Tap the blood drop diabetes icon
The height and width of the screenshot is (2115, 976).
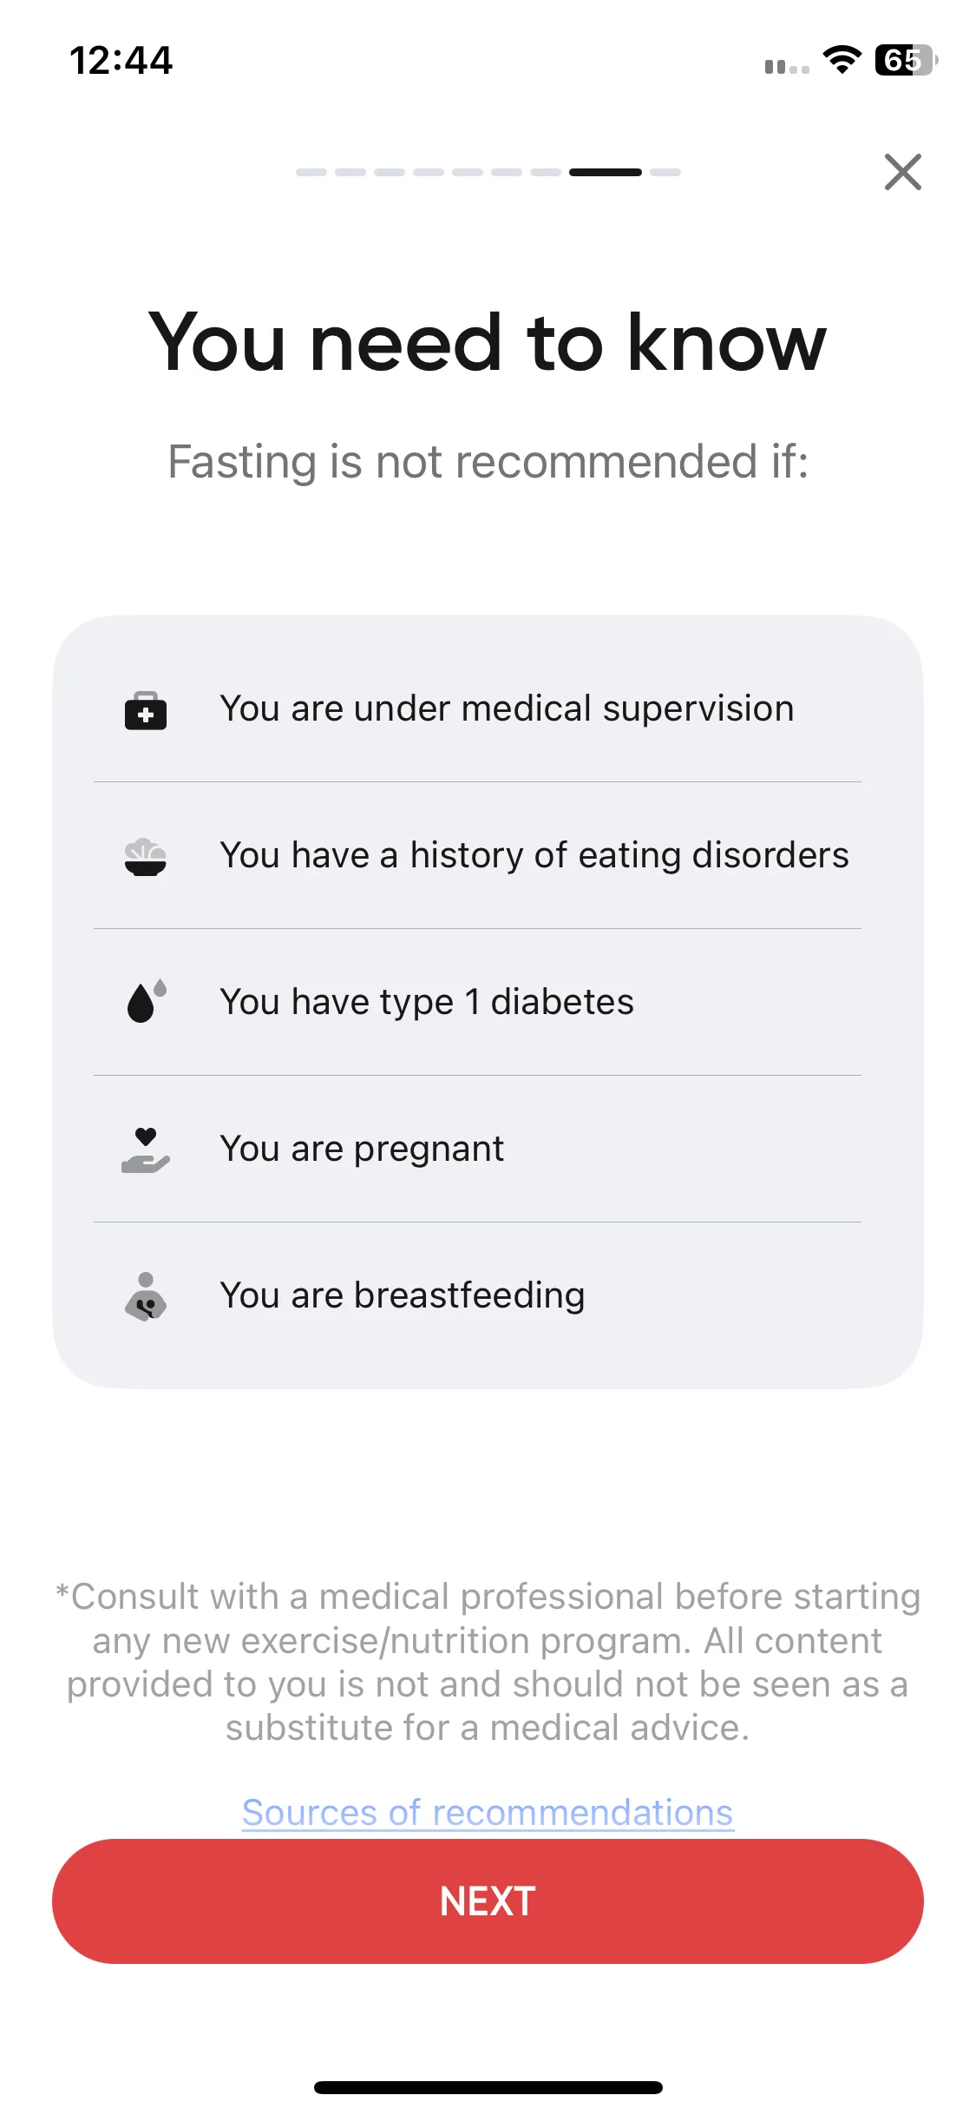click(146, 1001)
